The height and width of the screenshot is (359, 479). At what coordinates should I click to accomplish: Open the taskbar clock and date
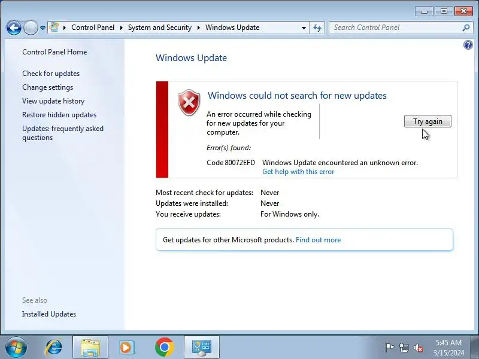448,348
